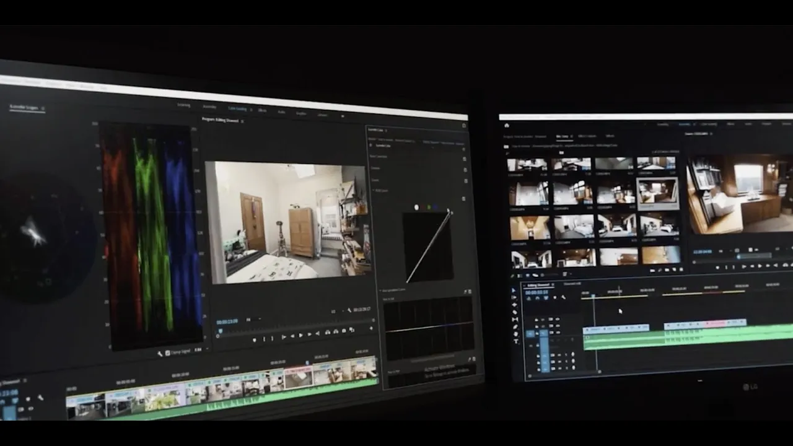Switch to Color Grading workspace on left monitor

click(x=237, y=108)
